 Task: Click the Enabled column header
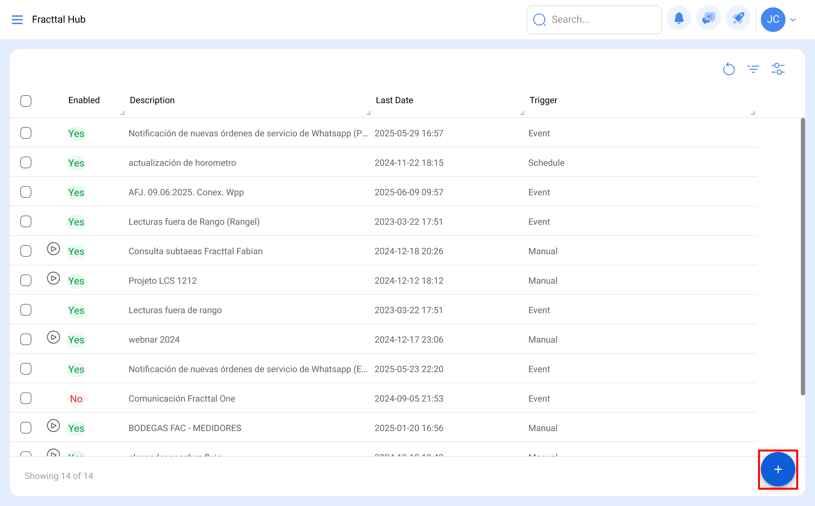tap(84, 100)
